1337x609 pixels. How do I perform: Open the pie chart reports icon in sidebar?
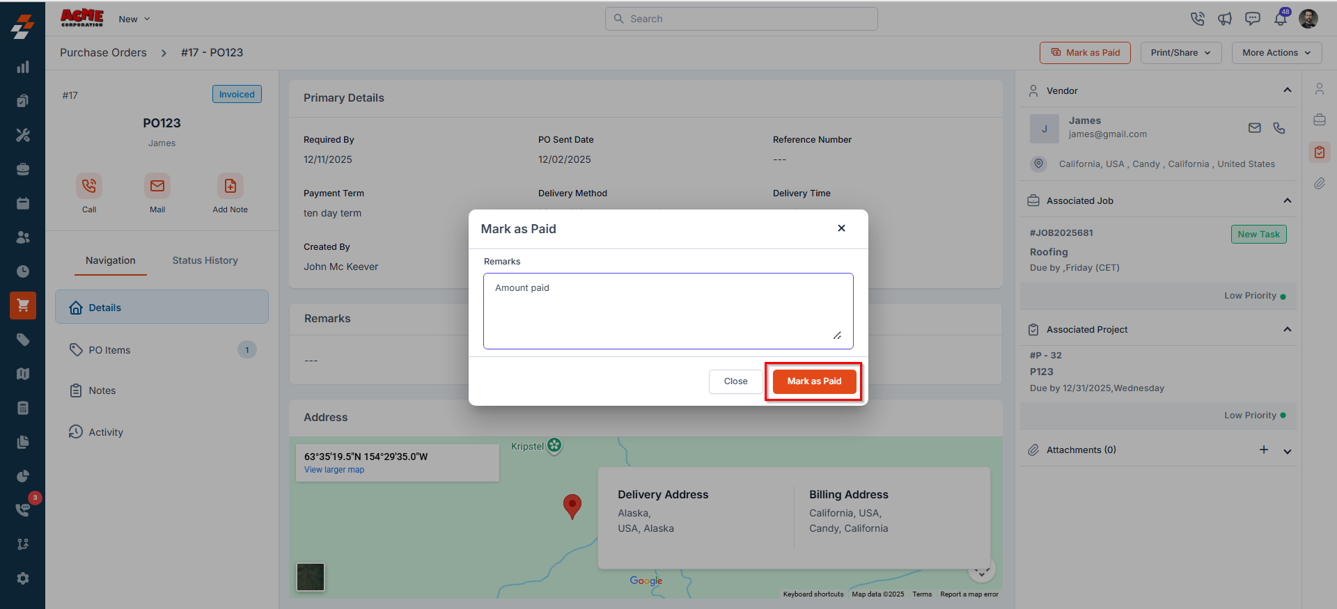tap(23, 476)
